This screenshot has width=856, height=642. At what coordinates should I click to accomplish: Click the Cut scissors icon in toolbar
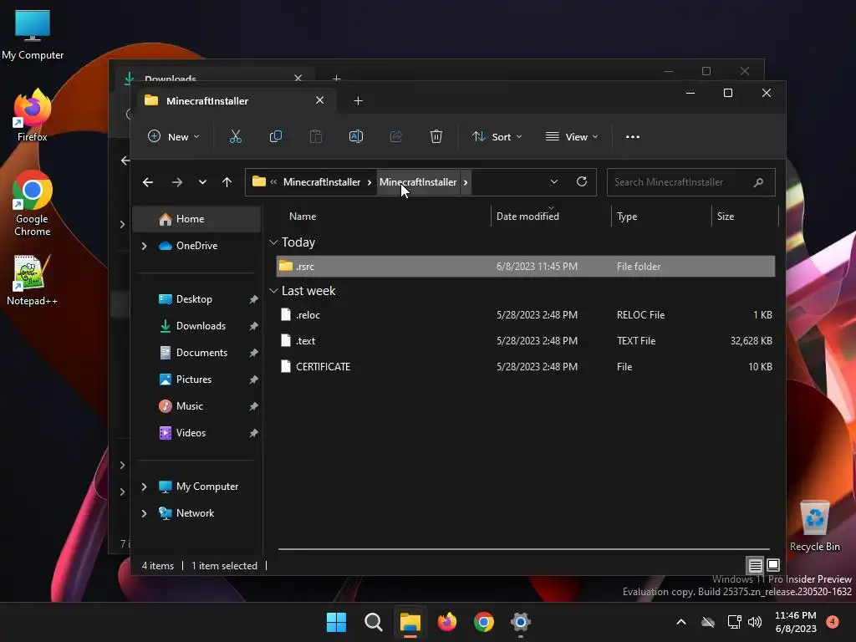click(x=235, y=136)
